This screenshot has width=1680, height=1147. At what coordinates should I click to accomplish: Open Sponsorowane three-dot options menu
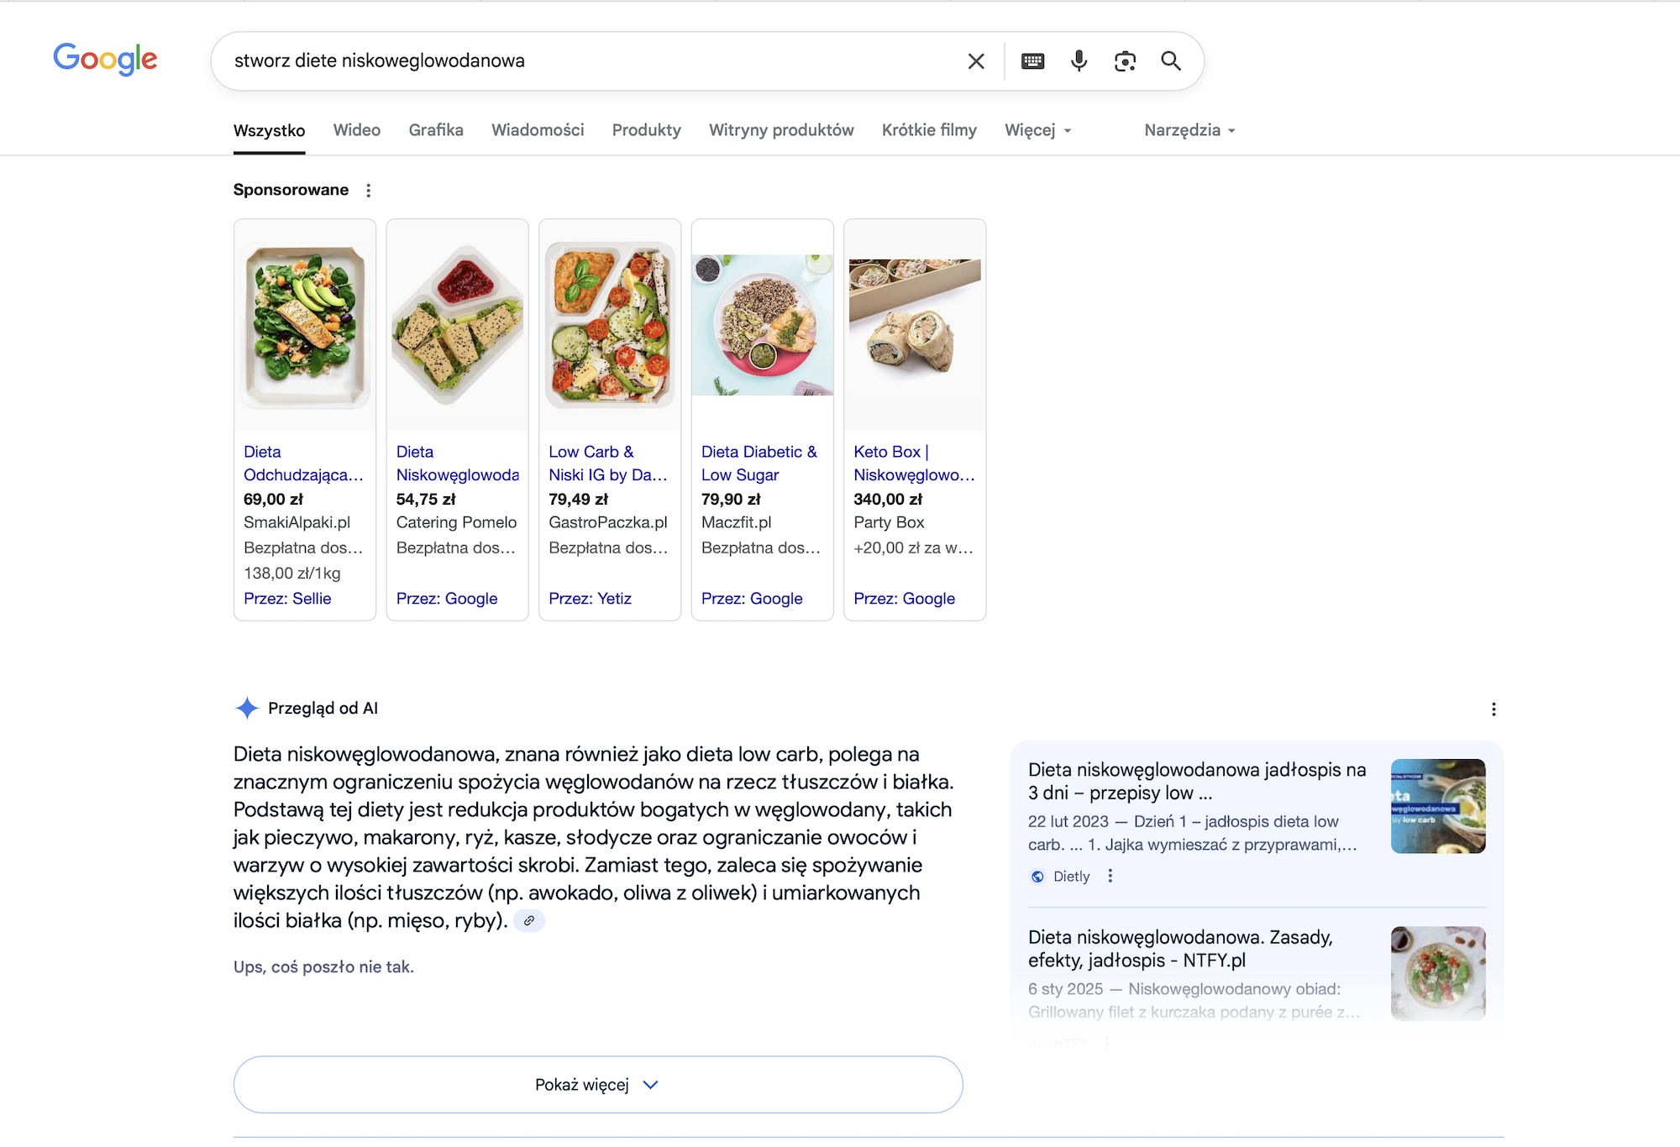(x=368, y=191)
